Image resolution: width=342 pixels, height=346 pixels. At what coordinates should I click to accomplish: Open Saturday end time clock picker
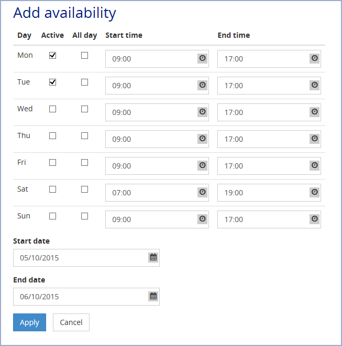click(x=314, y=192)
